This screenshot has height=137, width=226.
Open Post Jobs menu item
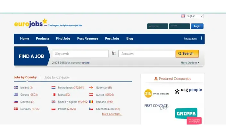[112, 39]
